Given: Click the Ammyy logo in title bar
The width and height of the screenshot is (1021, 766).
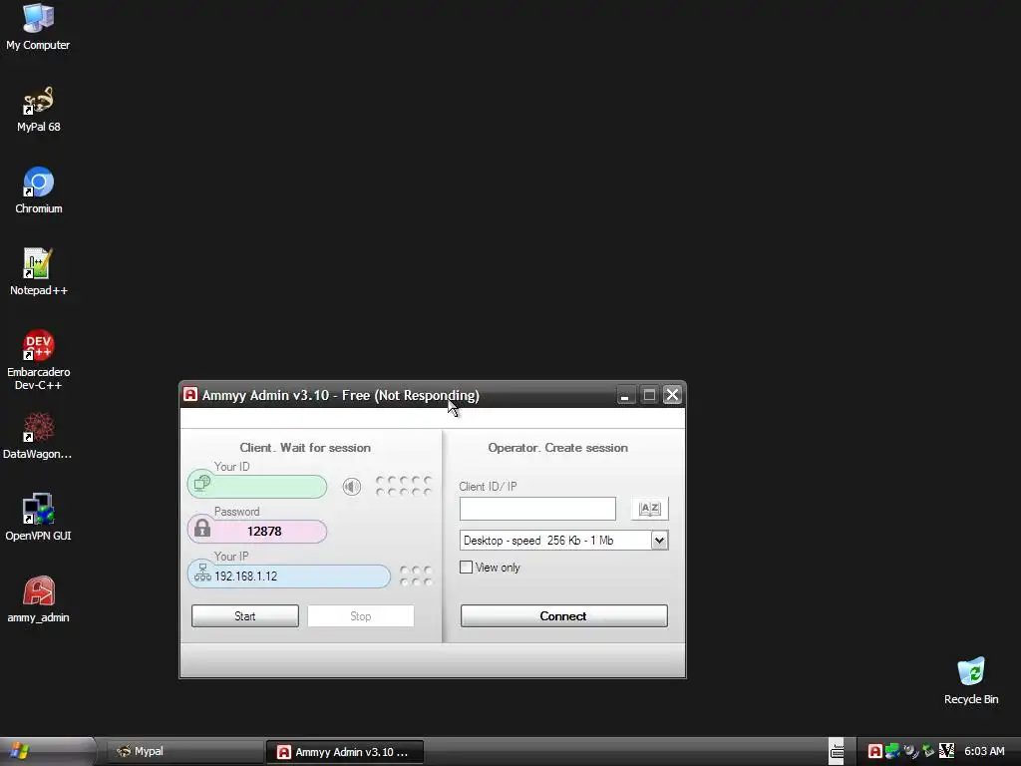Looking at the screenshot, I should pos(190,395).
